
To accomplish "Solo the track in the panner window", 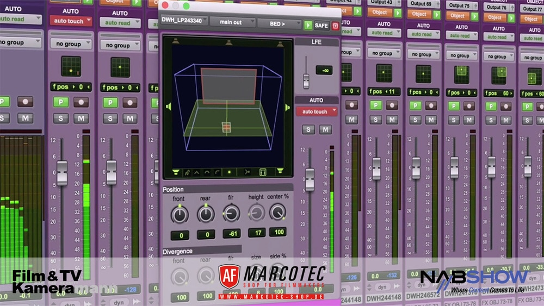I will (x=308, y=129).
